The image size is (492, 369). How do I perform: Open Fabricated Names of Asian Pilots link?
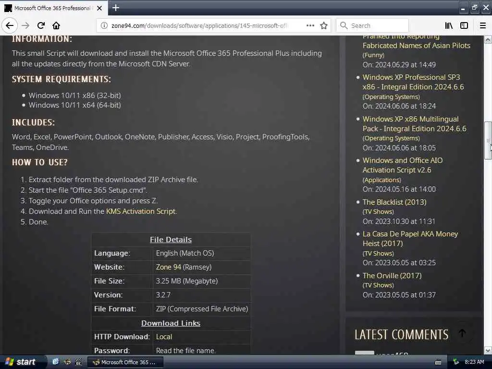(417, 46)
